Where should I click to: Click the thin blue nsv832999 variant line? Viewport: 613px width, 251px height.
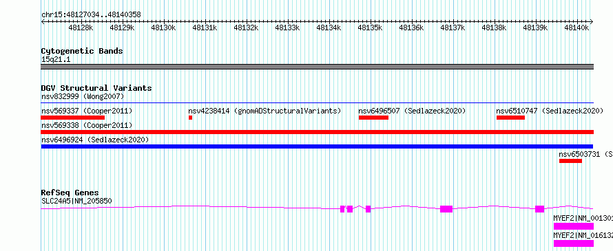tap(317, 103)
